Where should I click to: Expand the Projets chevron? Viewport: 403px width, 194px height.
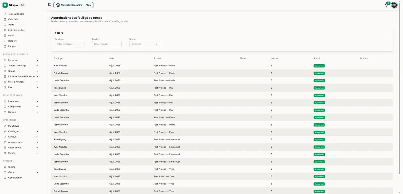(x=37, y=153)
